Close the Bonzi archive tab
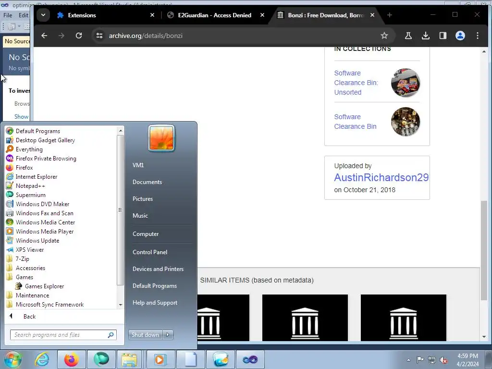492x369 pixels. [x=372, y=15]
